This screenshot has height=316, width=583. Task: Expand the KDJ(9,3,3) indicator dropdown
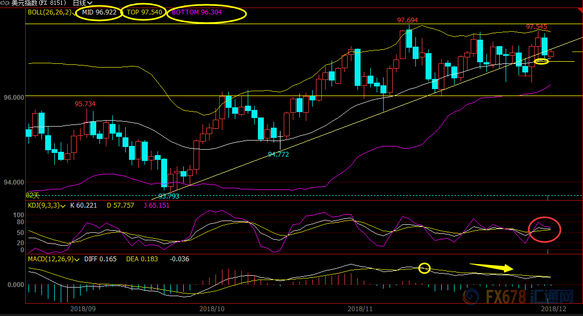63,205
